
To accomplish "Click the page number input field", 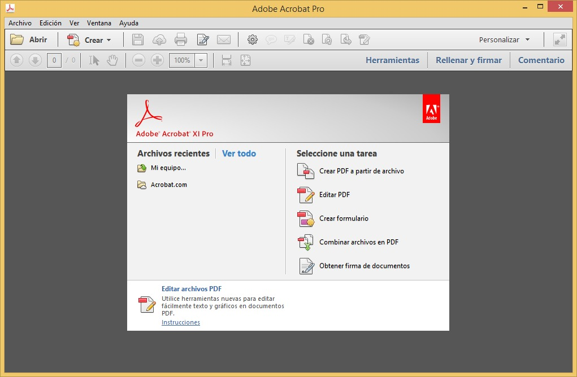I will pos(53,60).
